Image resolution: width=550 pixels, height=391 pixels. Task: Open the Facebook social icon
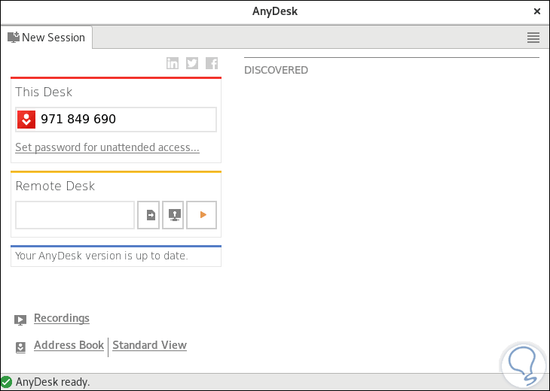[212, 63]
